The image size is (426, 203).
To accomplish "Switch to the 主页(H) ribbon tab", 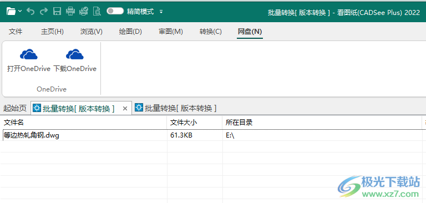I will coord(52,32).
